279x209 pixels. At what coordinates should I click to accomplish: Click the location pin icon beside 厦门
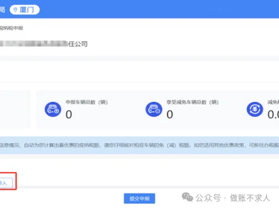[15, 9]
